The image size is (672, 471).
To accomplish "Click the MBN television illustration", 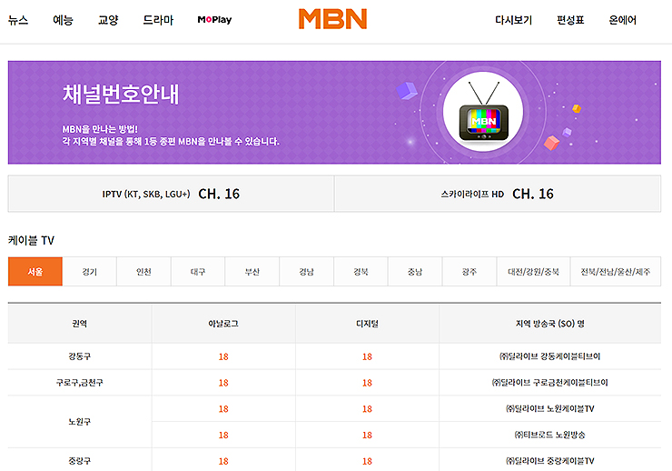I will click(483, 112).
